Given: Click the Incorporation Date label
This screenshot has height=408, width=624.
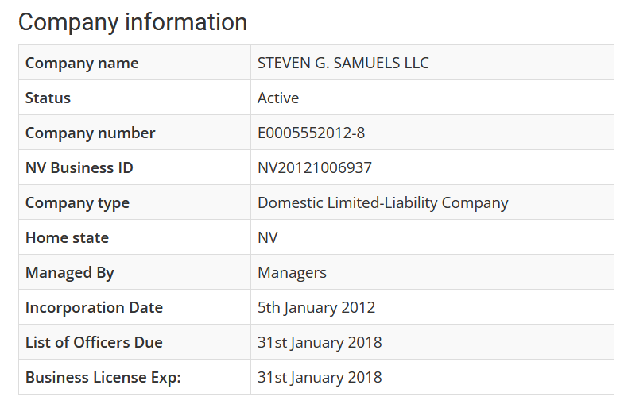Looking at the screenshot, I should click(94, 308).
